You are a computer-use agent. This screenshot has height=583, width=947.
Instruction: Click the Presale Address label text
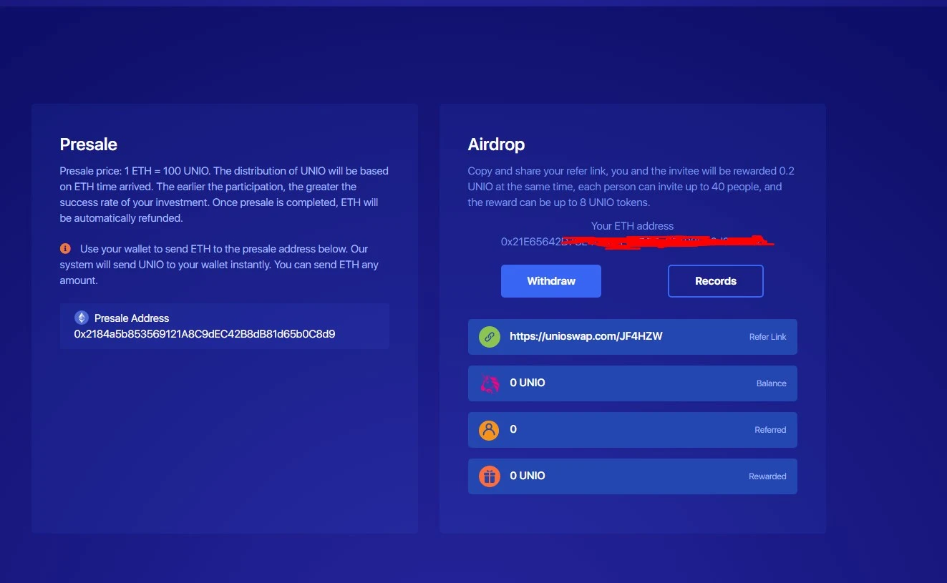[132, 318]
